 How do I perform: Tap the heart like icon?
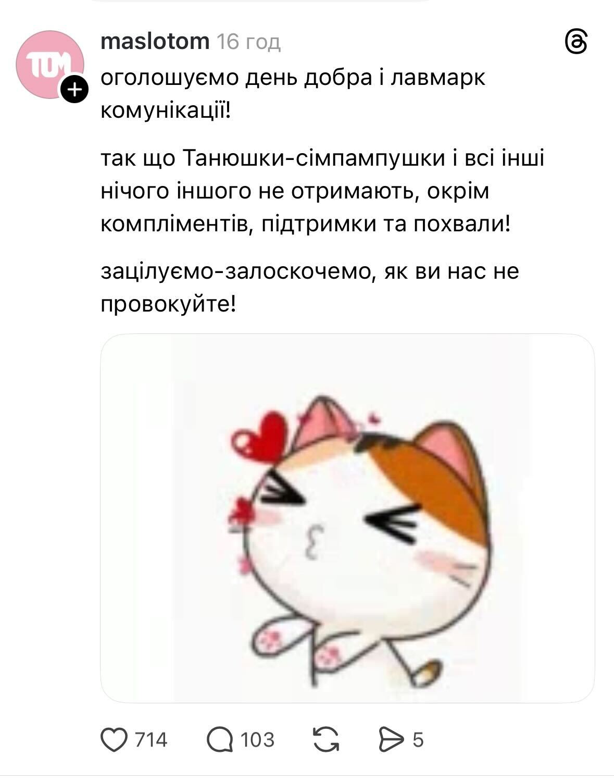click(x=114, y=740)
